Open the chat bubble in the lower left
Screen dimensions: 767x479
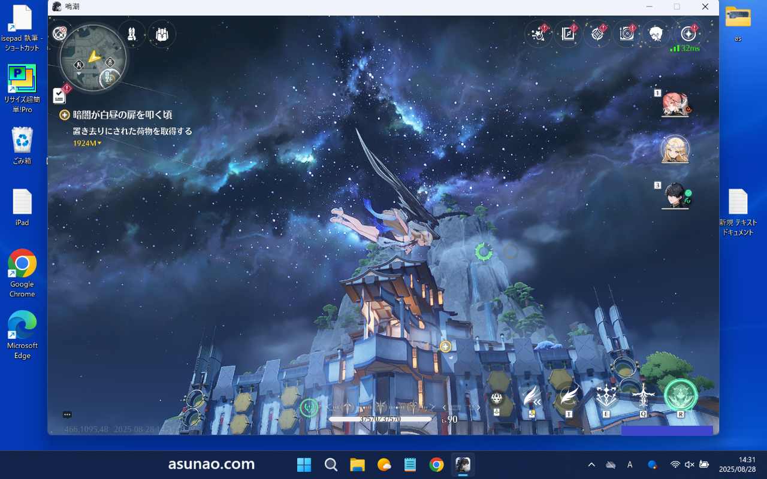67,414
